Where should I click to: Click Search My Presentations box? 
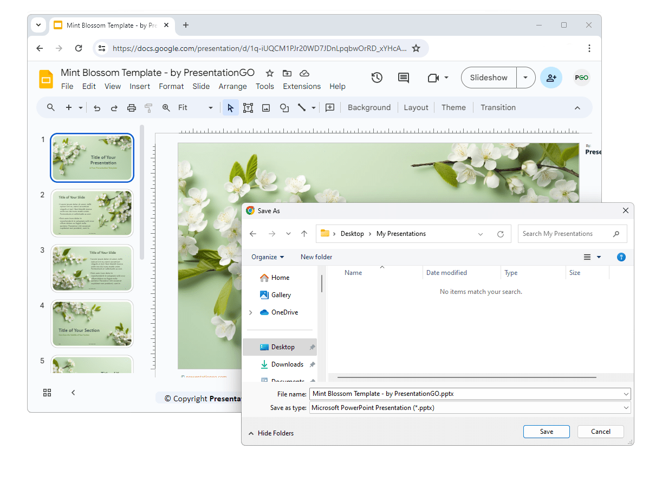pos(573,234)
